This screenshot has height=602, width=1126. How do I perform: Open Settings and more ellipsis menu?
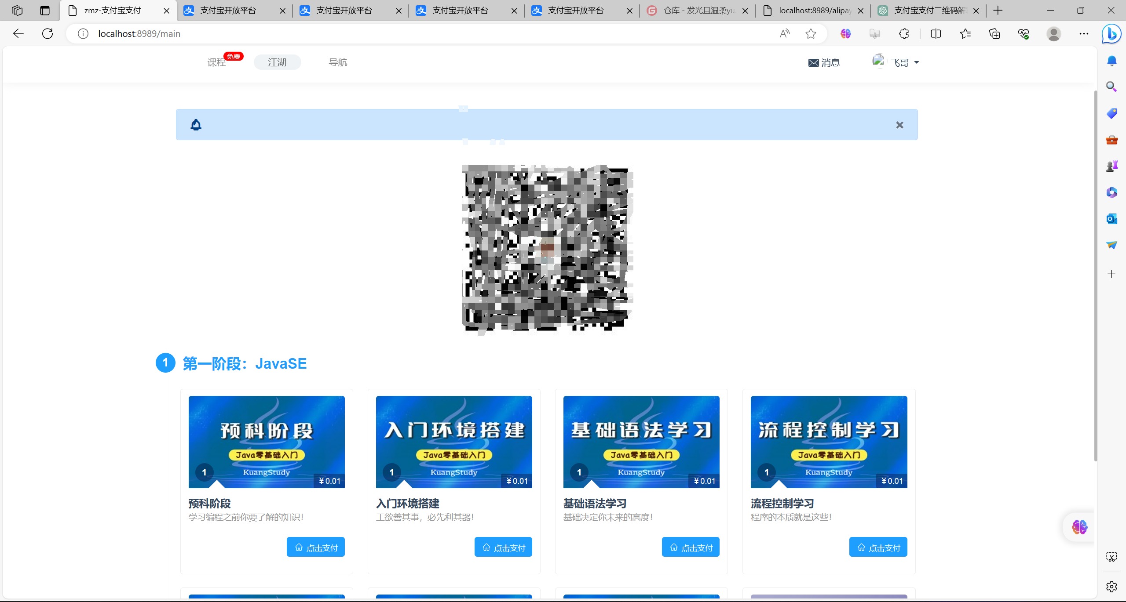click(1084, 34)
